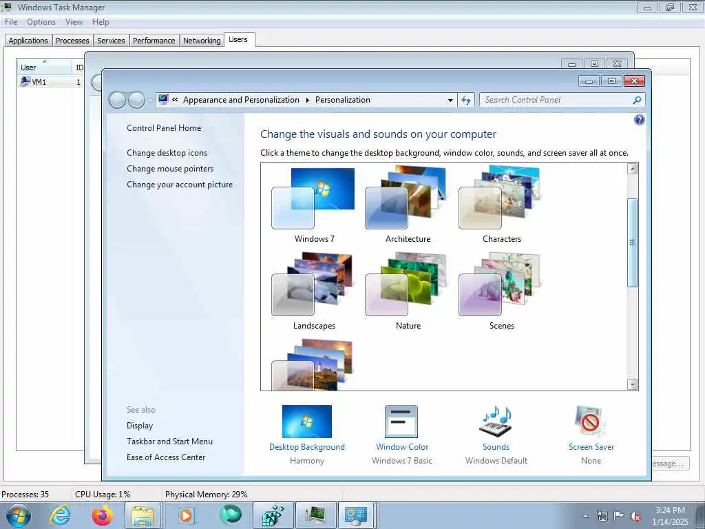Switch to Processes tab in Task Manager
This screenshot has height=529, width=705.
[72, 41]
